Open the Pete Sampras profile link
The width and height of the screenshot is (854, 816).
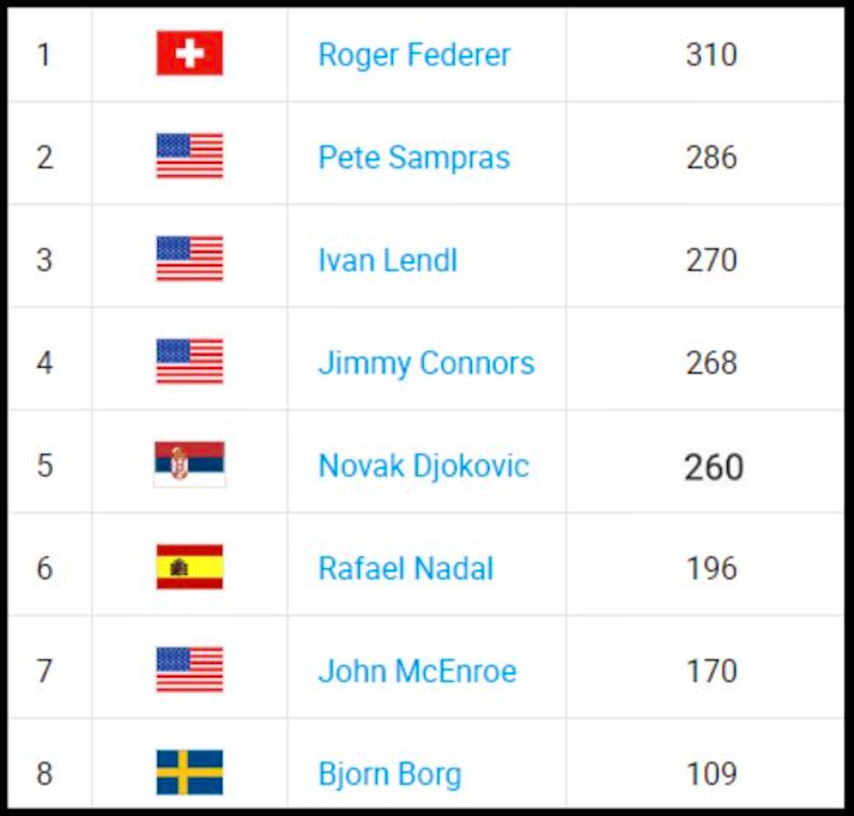(x=414, y=158)
